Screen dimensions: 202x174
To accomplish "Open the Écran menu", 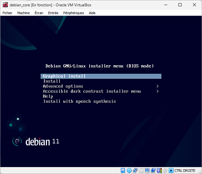I will pyautogui.click(x=39, y=13).
